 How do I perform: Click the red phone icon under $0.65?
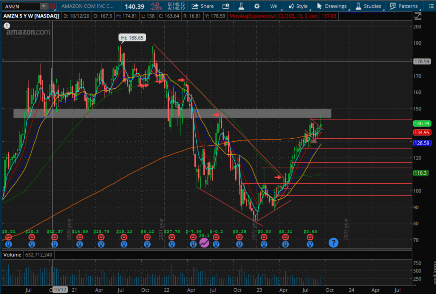point(310,237)
